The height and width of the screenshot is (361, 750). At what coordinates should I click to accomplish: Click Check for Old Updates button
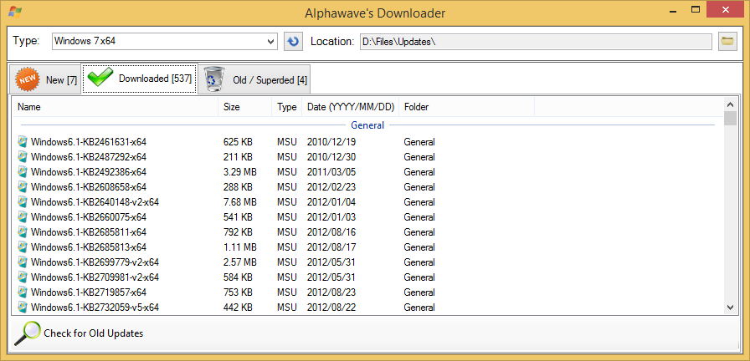point(79,333)
